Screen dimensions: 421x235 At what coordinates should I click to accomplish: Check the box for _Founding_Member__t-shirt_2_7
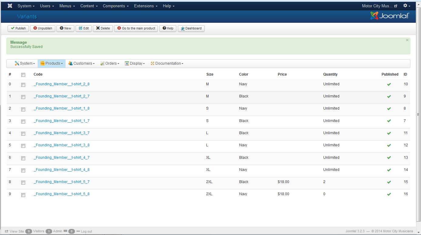[x=23, y=97]
